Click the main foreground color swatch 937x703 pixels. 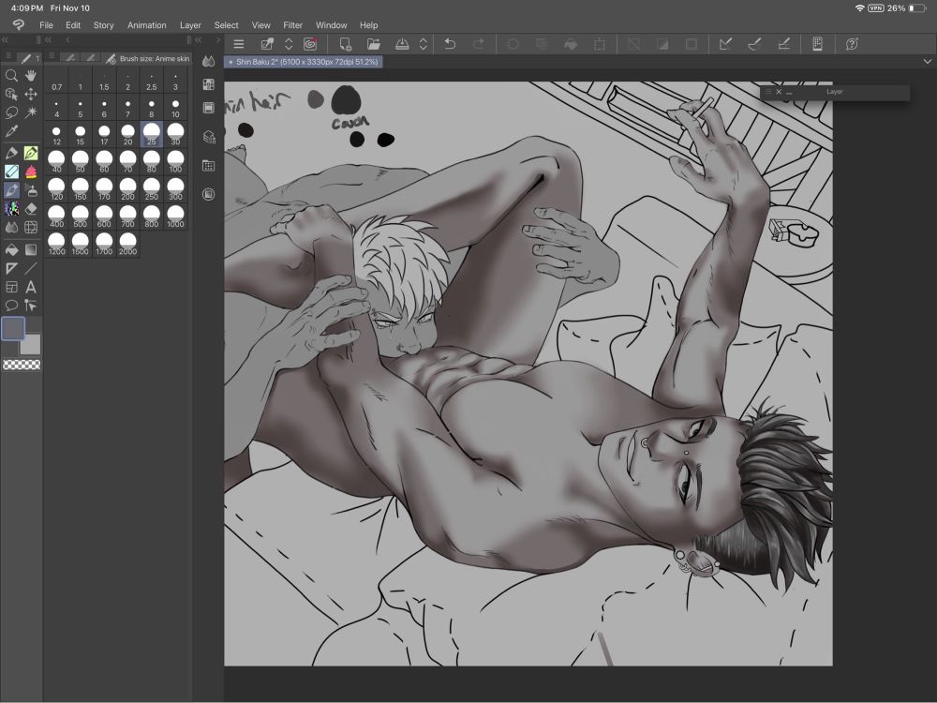[14, 328]
